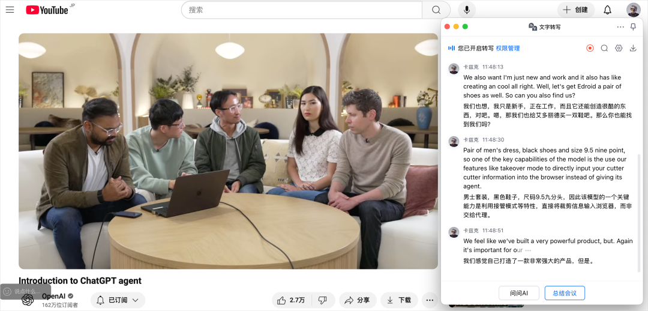Screen dimensions: 648x311
Task: Open the YouTube account avatar menu
Action: (634, 10)
